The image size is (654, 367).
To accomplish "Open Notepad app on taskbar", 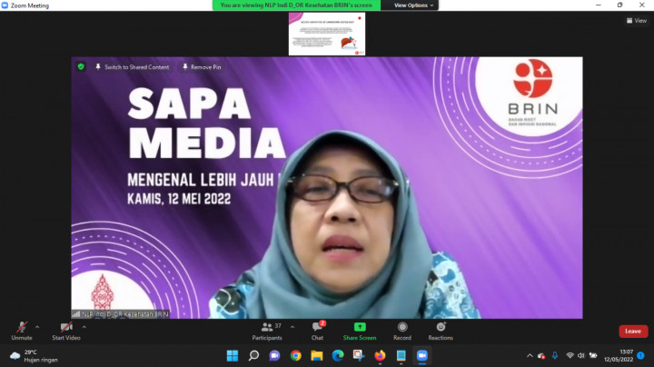I will click(x=401, y=356).
